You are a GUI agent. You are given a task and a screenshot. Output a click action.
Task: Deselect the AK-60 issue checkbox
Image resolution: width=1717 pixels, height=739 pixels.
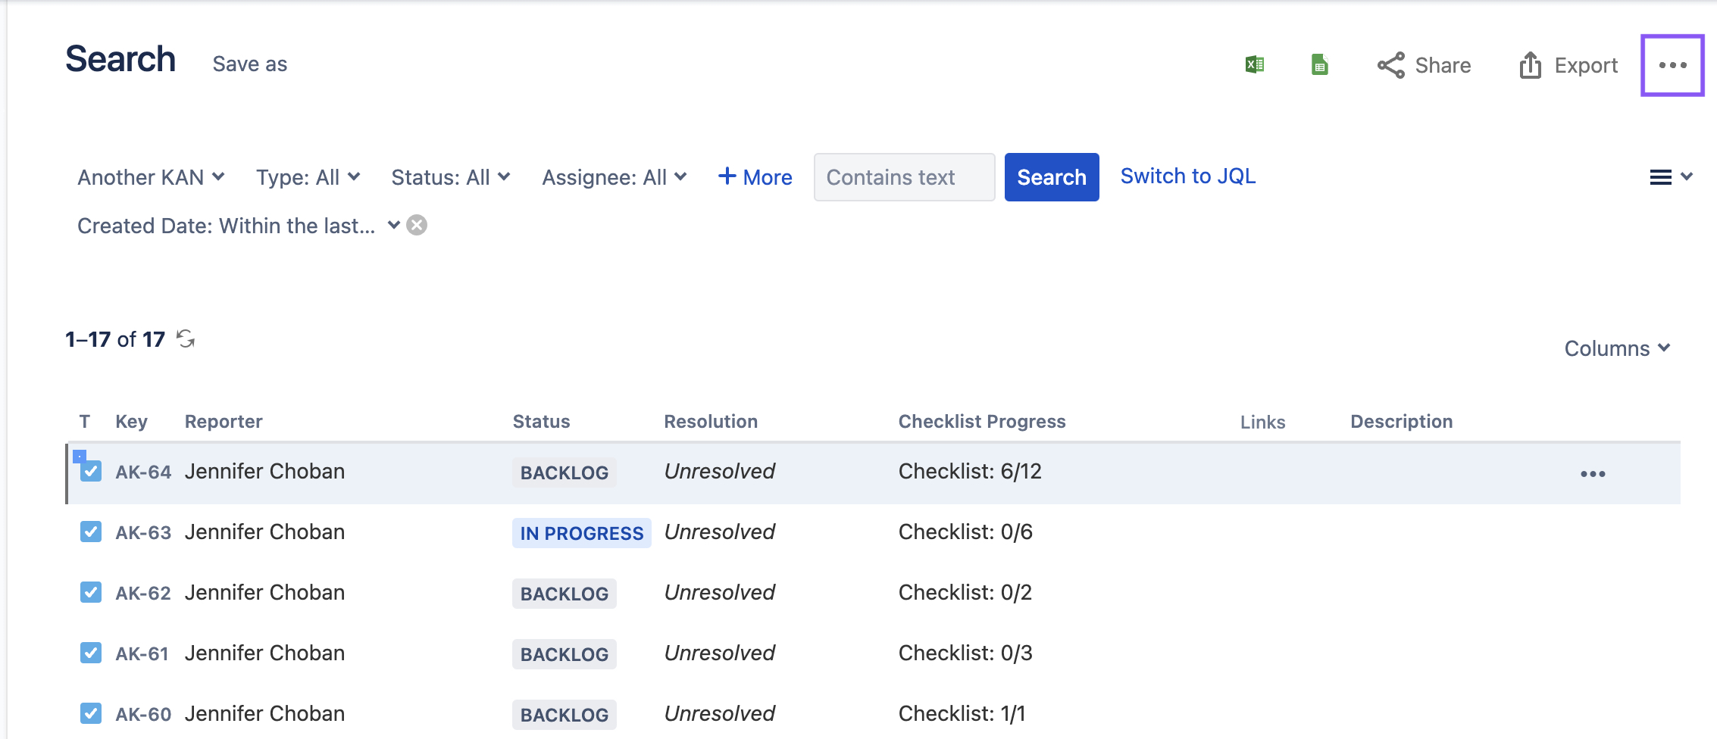pos(91,713)
